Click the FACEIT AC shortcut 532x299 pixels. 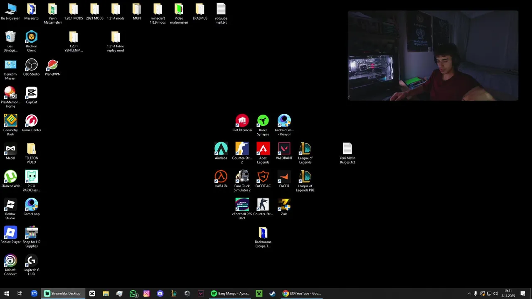(263, 179)
